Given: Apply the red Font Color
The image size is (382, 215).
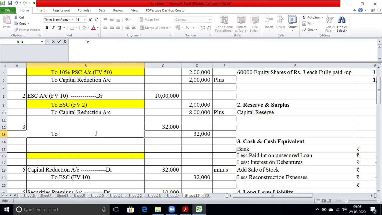Looking at the screenshot, I should coord(93,28).
